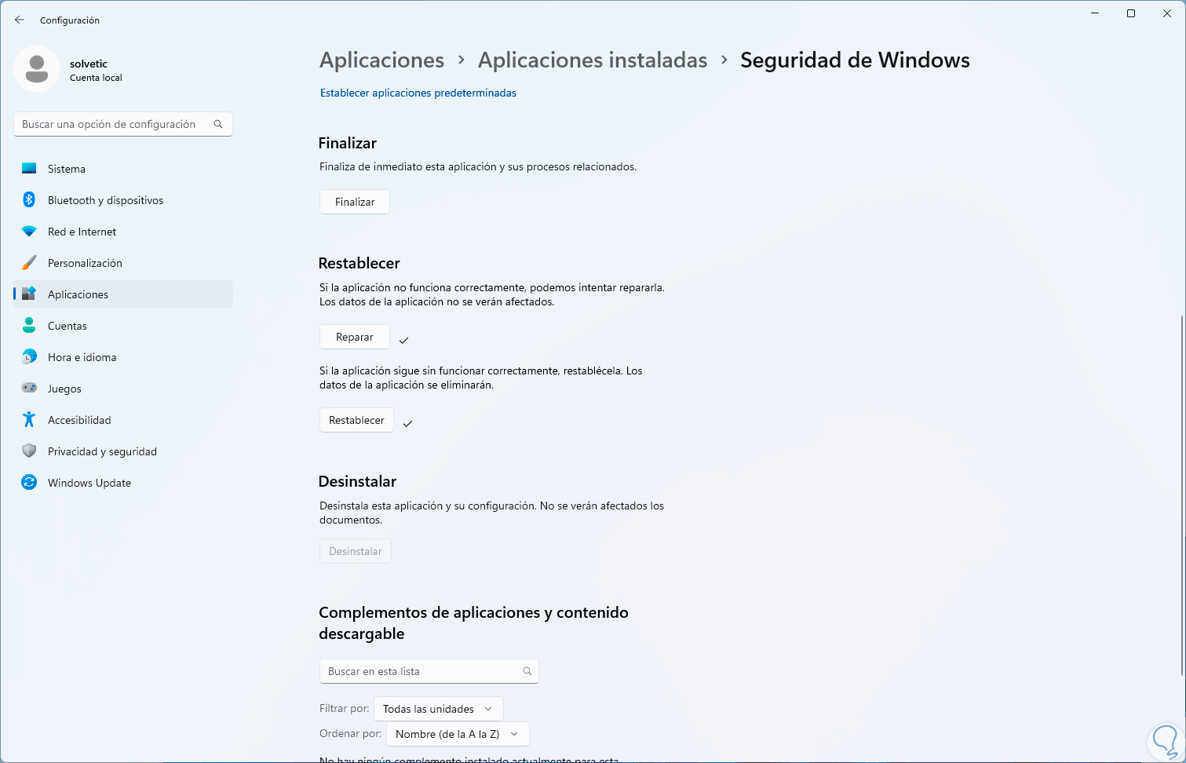This screenshot has height=763, width=1186.
Task: Click the Aplicaciones icon in sidebar
Action: point(29,294)
